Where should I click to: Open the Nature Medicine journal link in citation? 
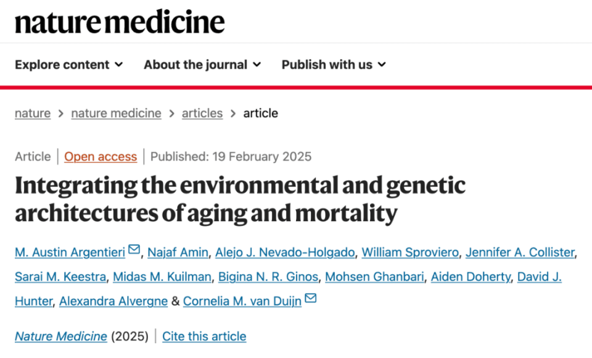(61, 336)
